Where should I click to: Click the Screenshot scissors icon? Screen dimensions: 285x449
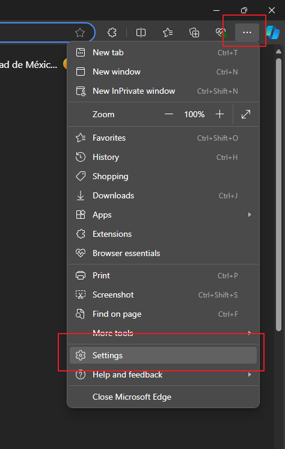click(x=81, y=295)
